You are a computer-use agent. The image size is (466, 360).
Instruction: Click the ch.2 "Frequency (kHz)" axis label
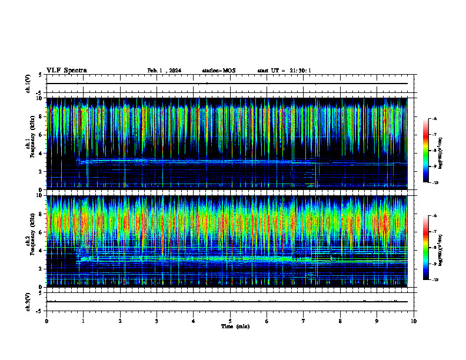click(32, 234)
